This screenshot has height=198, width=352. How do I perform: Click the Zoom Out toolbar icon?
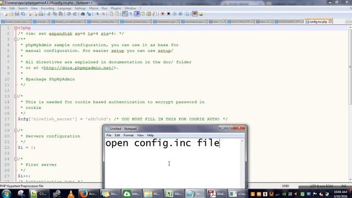(103, 14)
